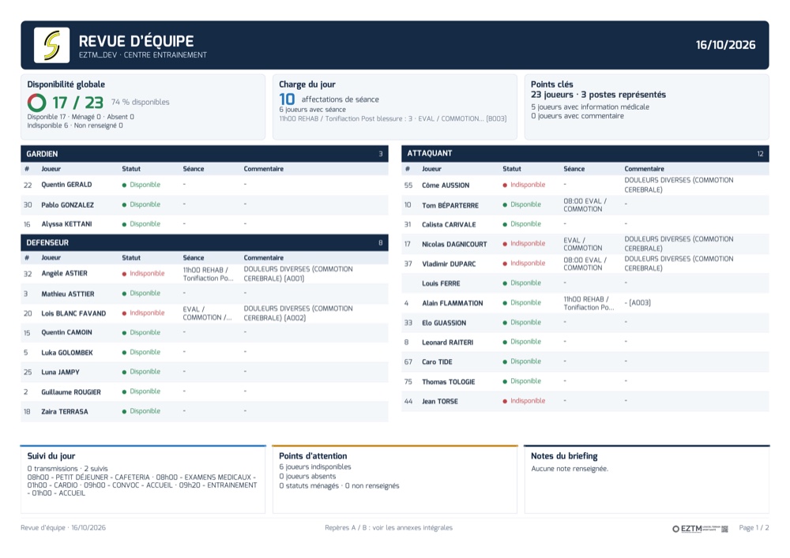790x558 pixels.
Task: Click the big 10 affectations count
Action: pyautogui.click(x=287, y=99)
